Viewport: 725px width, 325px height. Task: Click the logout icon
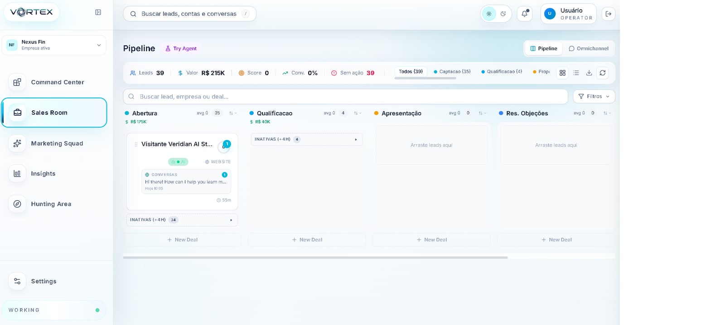click(x=609, y=14)
